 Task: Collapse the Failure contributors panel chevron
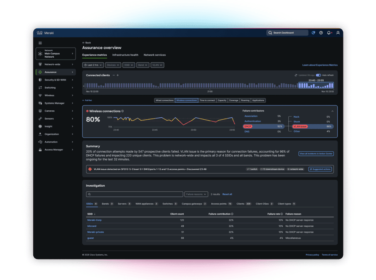point(332,111)
